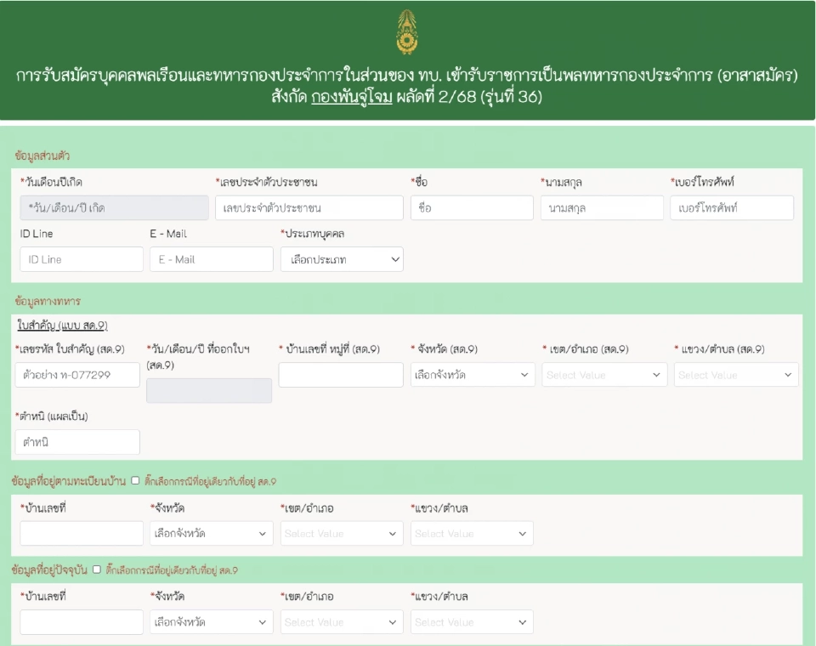Viewport: 816px width, 646px height.
Task: Open the subdistrict dropdown in registered address section
Action: 471,534
